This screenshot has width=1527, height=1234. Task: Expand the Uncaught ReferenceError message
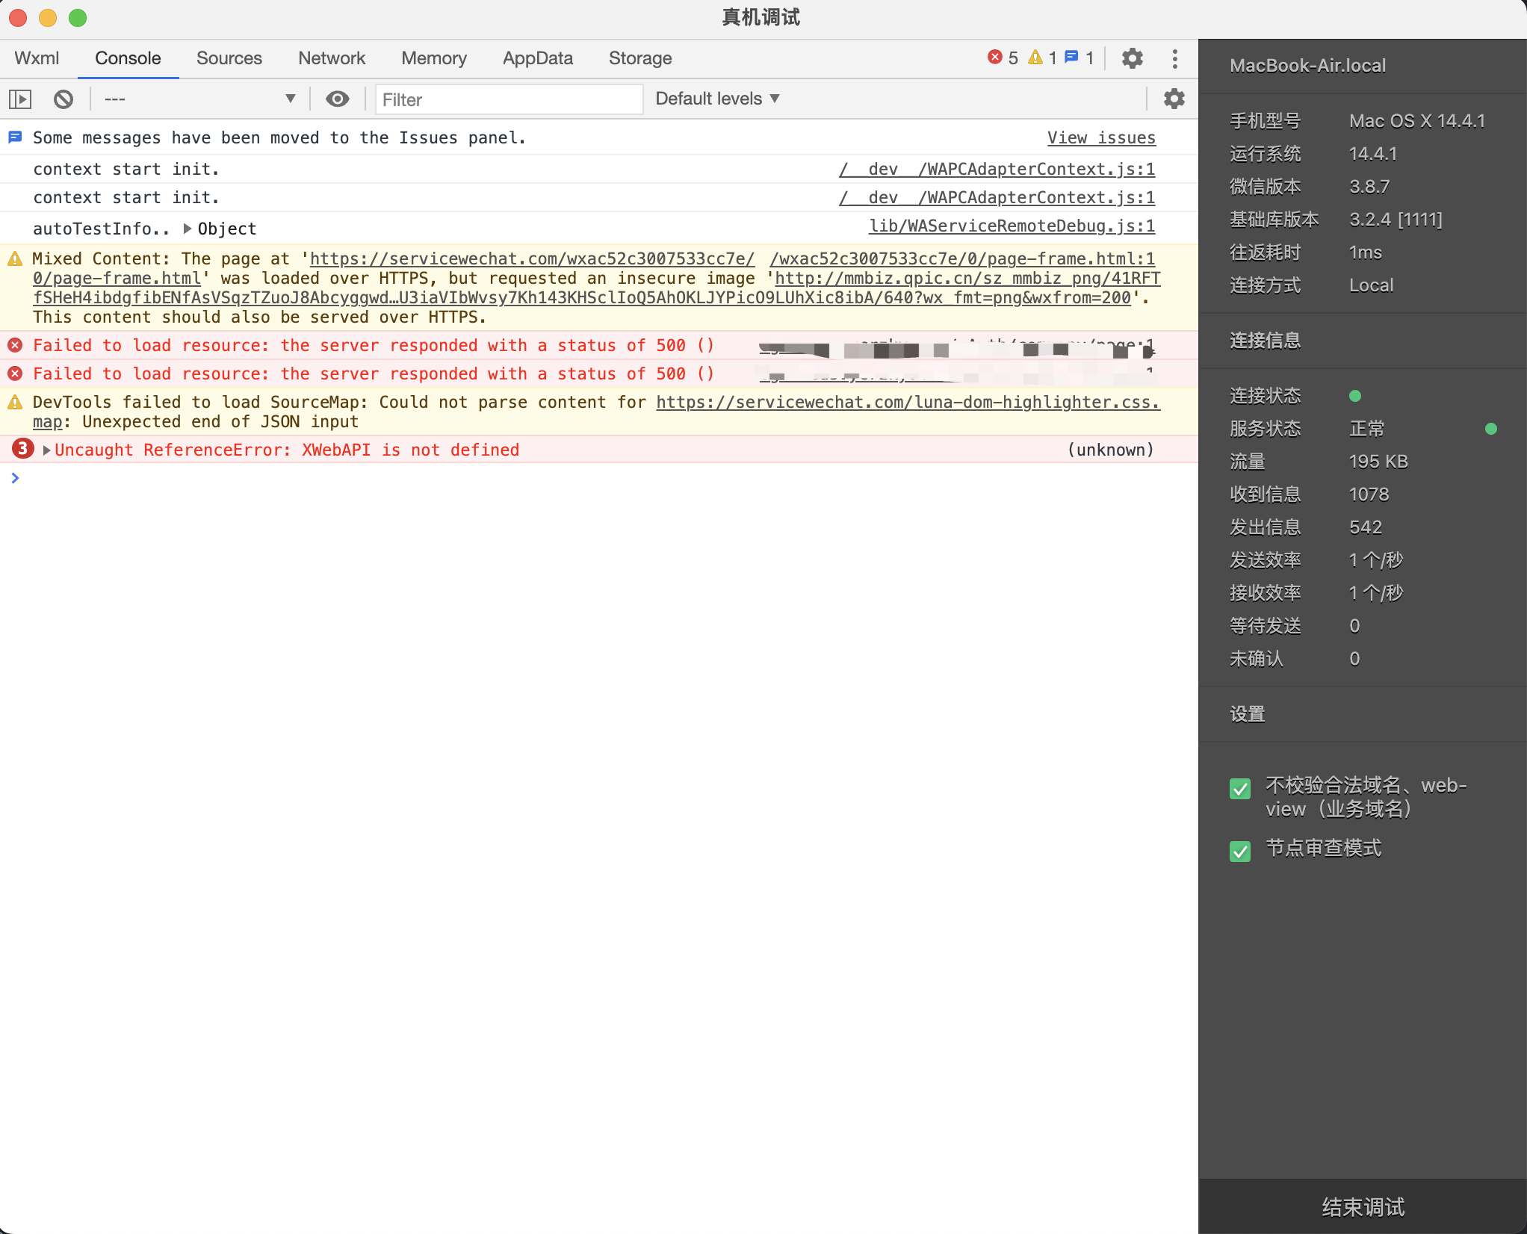point(46,450)
